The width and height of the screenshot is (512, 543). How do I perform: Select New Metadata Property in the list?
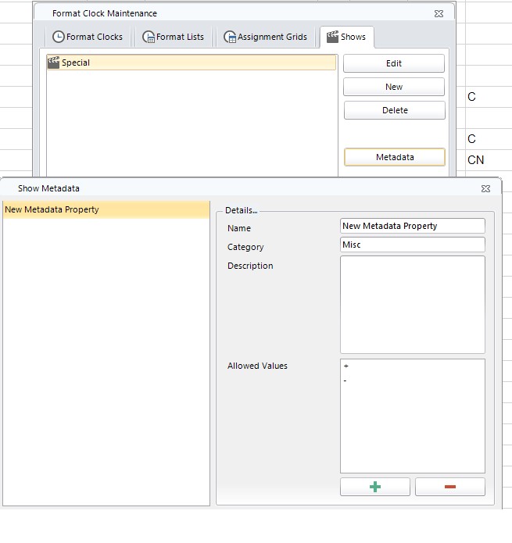52,209
